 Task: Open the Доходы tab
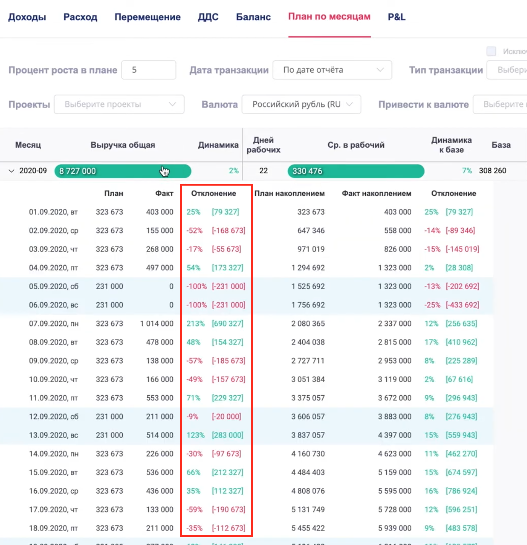click(27, 17)
